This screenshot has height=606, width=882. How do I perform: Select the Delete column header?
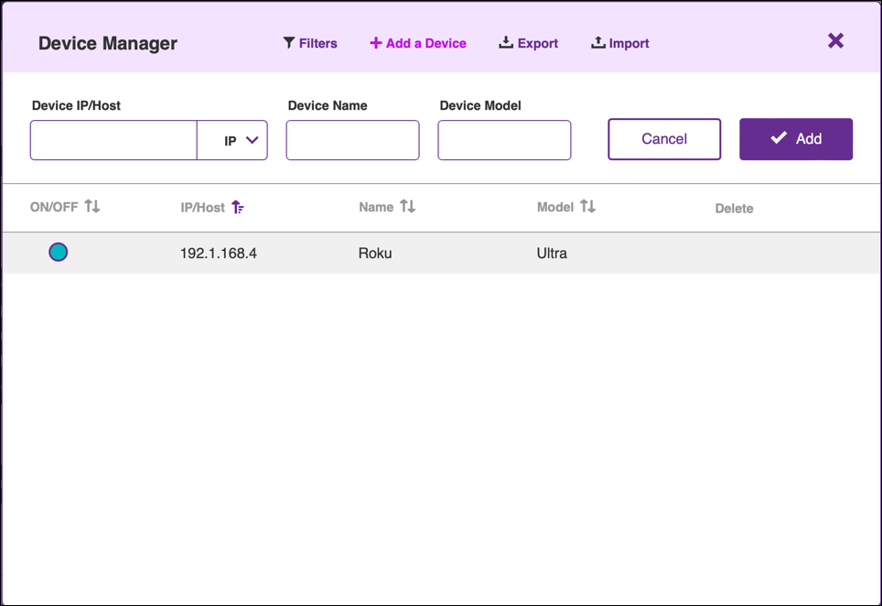pos(735,208)
